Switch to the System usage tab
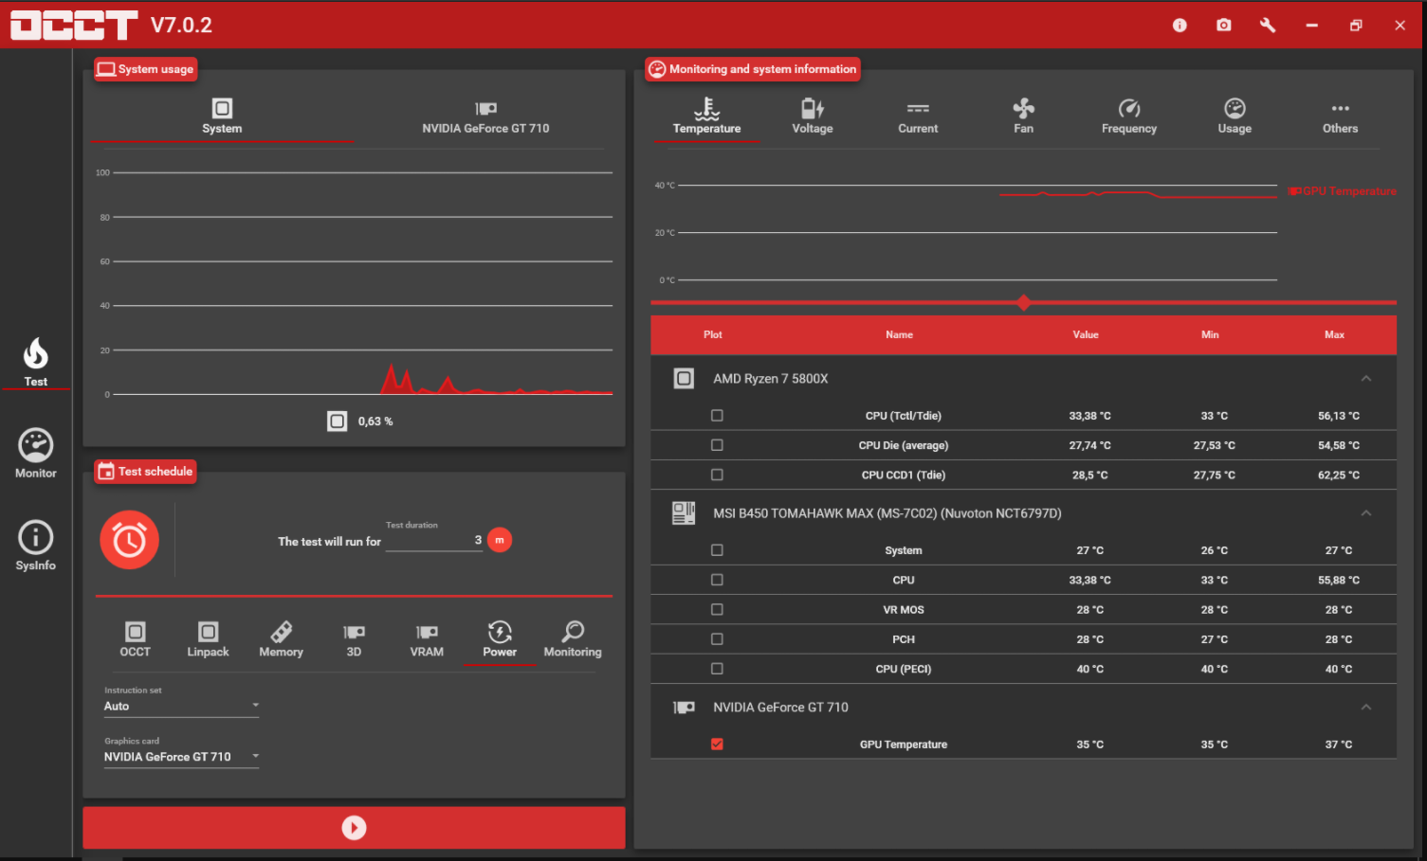This screenshot has width=1427, height=861. 222,117
